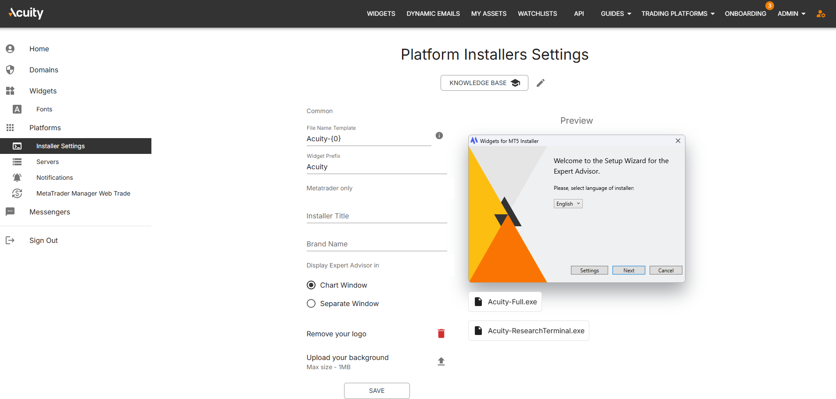Expand the Guides dropdown menu
Viewport: 836px width, 399px height.
[616, 14]
